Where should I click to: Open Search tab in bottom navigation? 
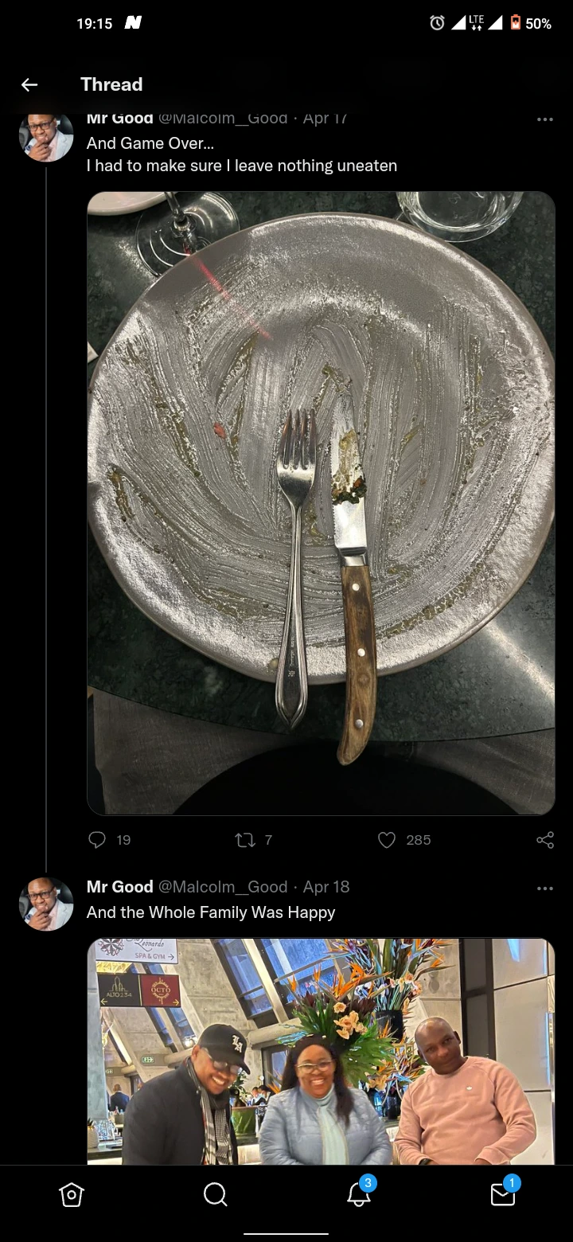point(215,1194)
